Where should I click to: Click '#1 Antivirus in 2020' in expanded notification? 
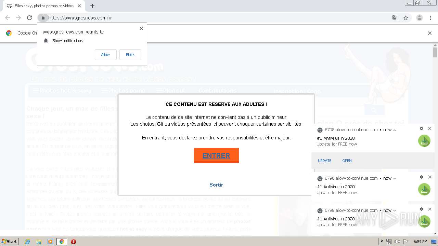pyautogui.click(x=336, y=138)
